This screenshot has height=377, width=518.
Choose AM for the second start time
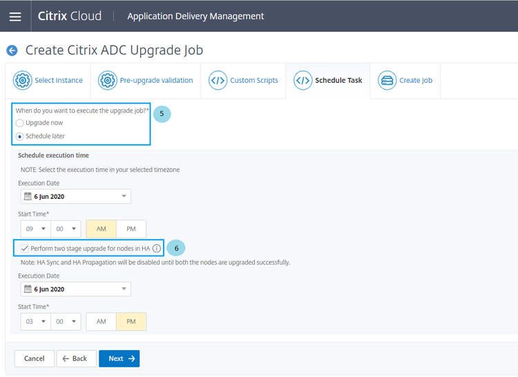pos(101,322)
